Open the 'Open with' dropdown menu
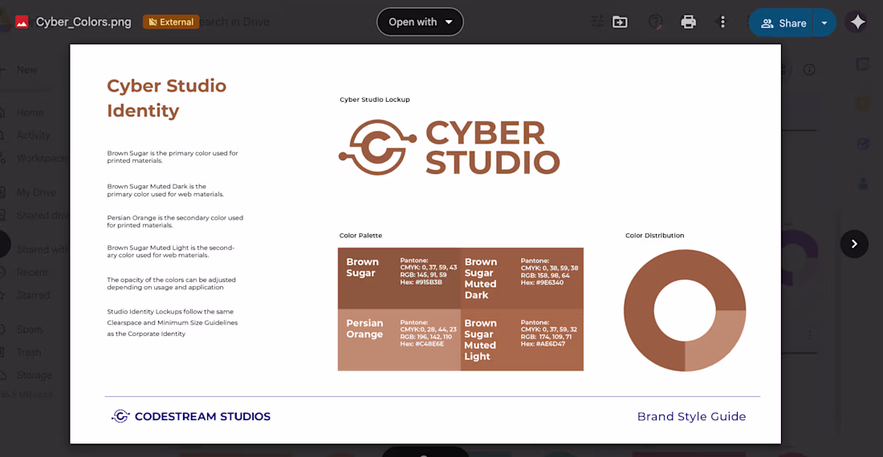Viewport: 883px width, 457px height. coord(420,22)
